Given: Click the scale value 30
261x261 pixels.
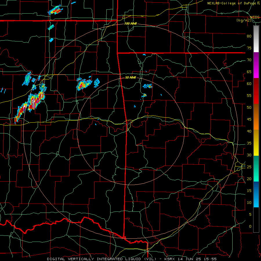Looking at the screenshot, I should coord(249,155).
